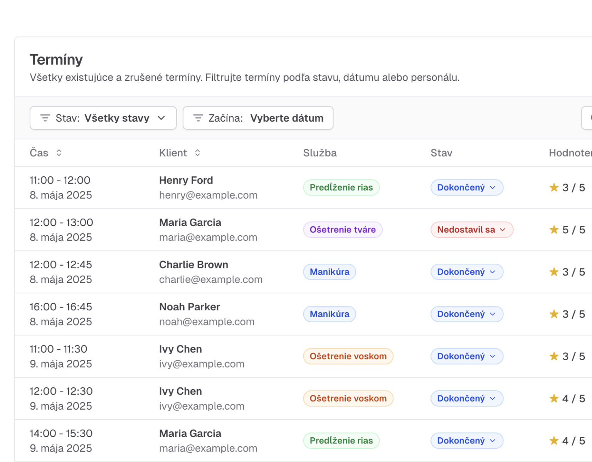
Task: Open the henry@example.com email address
Action: [208, 195]
